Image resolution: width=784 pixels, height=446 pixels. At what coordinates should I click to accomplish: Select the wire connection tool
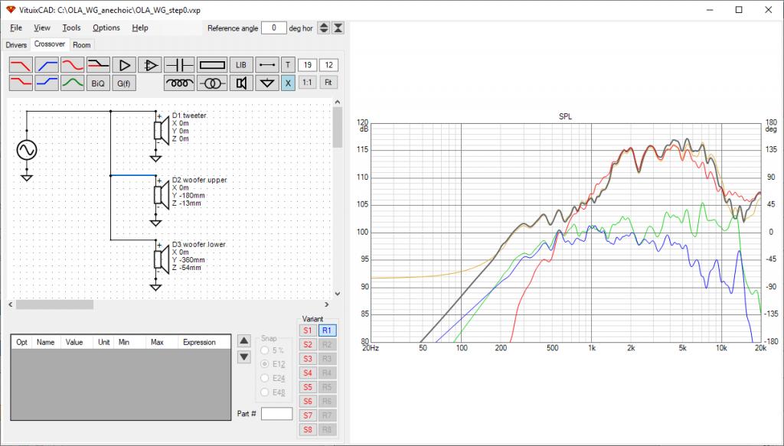[267, 65]
